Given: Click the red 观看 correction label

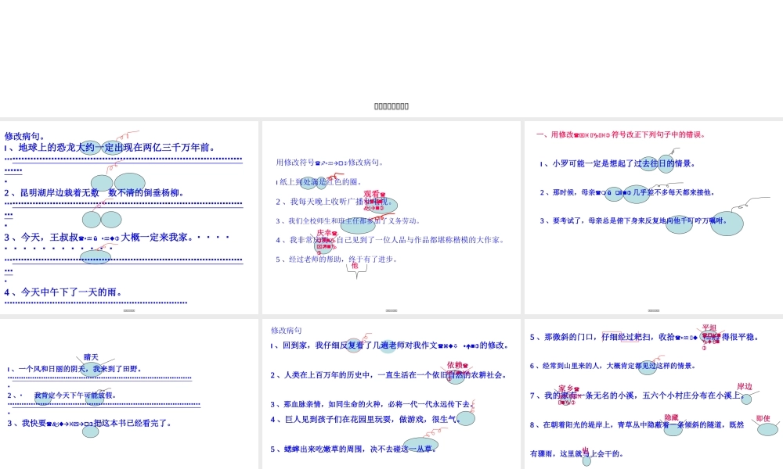Looking at the screenshot, I should [x=372, y=194].
